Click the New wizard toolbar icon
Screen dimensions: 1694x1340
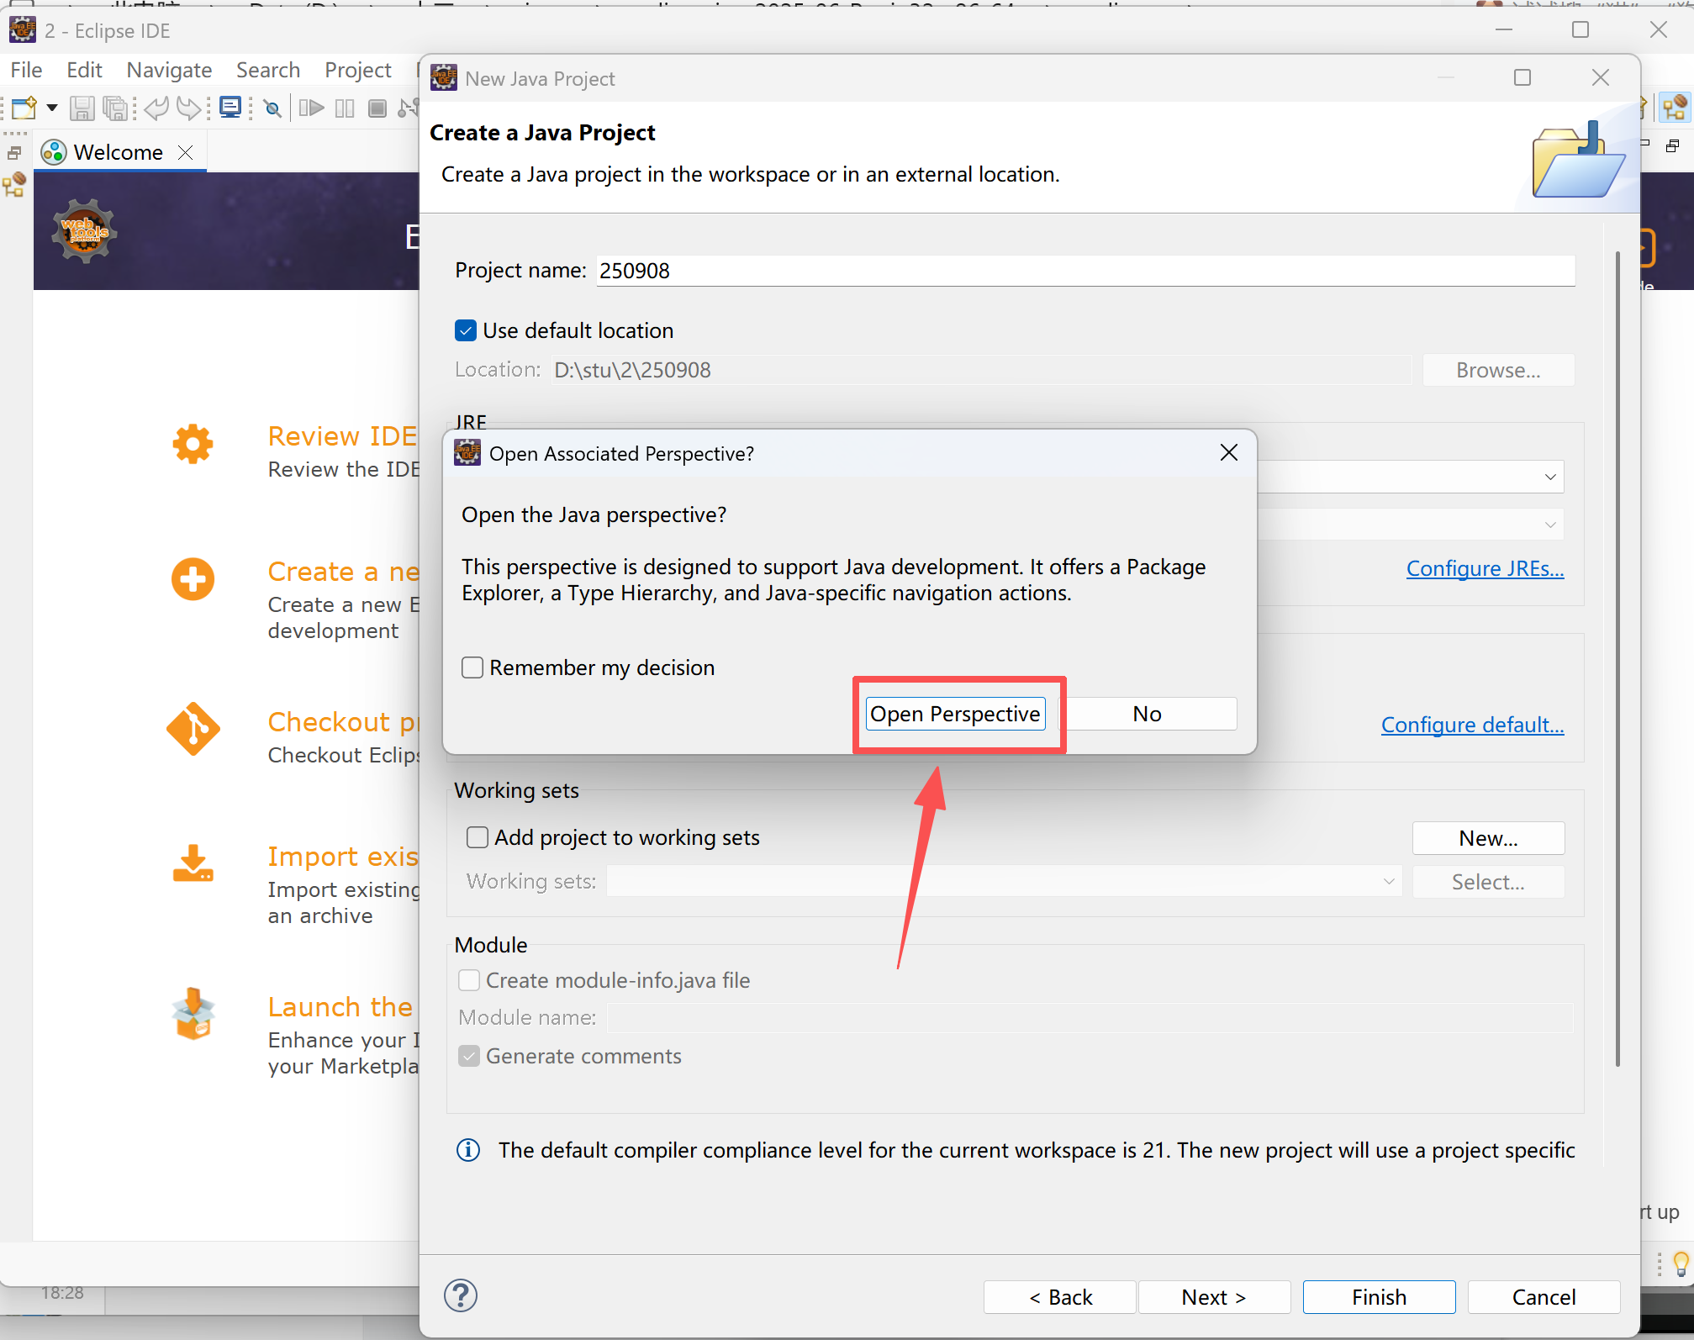[x=24, y=108]
